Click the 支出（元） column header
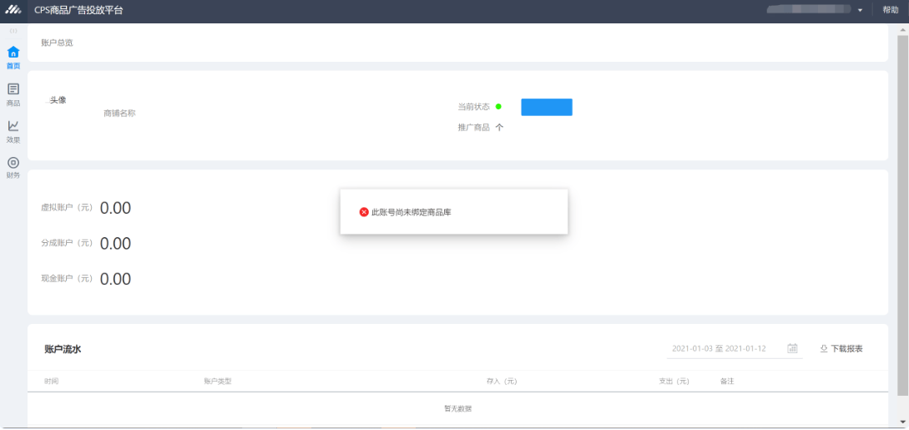Image resolution: width=909 pixels, height=430 pixels. 674,382
